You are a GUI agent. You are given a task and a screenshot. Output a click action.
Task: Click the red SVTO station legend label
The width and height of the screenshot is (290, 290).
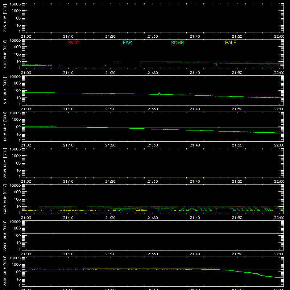coord(74,42)
